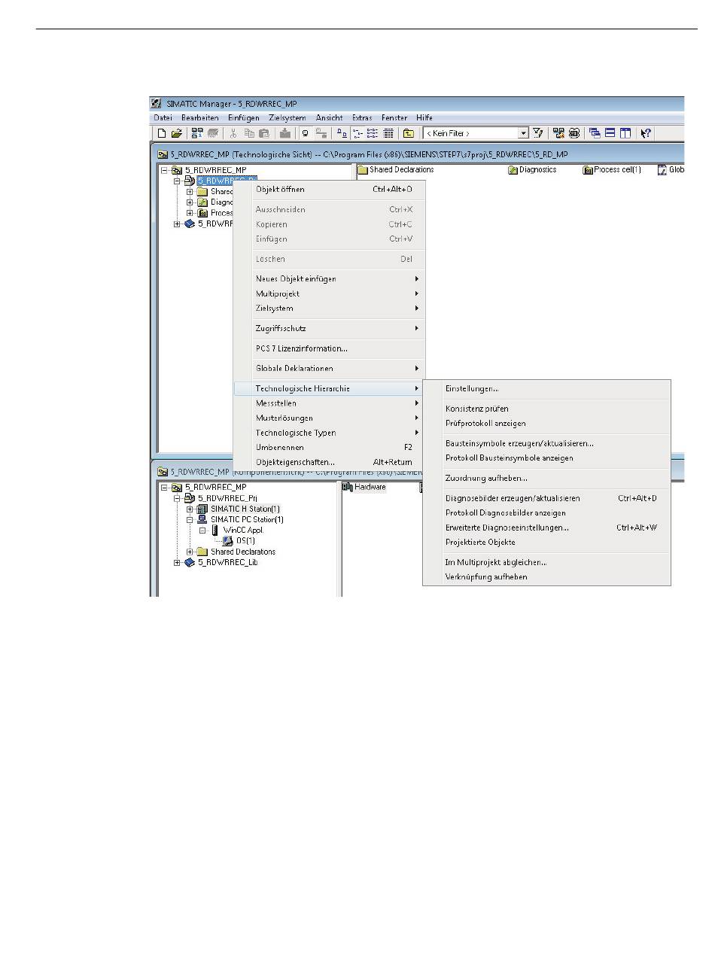Select Verknüpfung aufheben in the submenu
The width and height of the screenshot is (715, 979).
(x=546, y=577)
